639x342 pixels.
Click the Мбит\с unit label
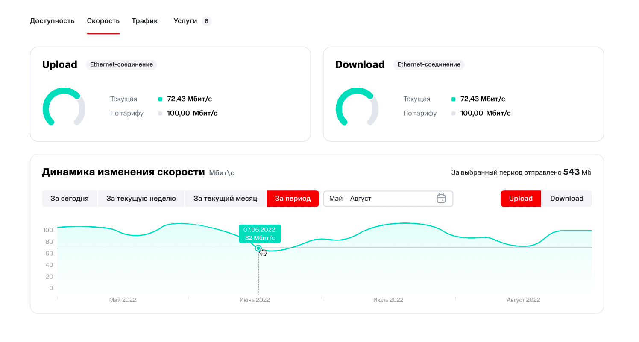[x=222, y=173]
